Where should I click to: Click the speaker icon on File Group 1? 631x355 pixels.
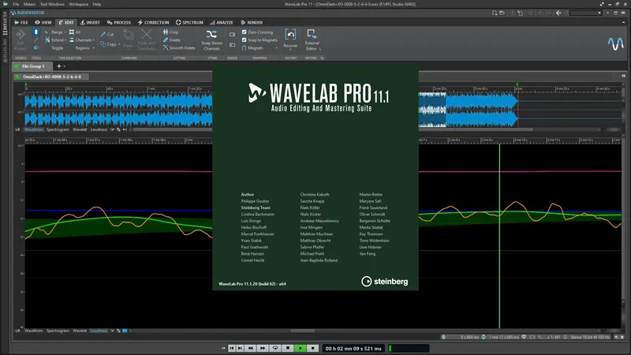pos(17,66)
